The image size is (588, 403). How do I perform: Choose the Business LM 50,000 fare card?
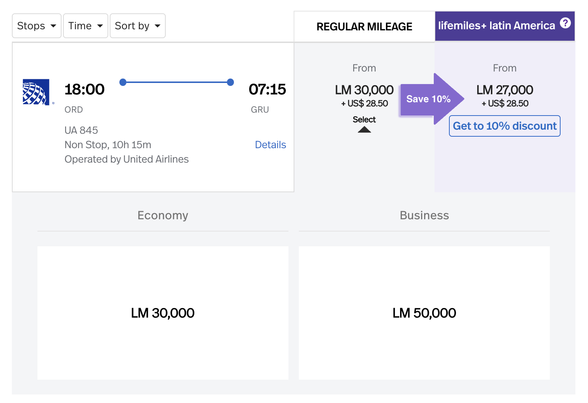coord(424,313)
